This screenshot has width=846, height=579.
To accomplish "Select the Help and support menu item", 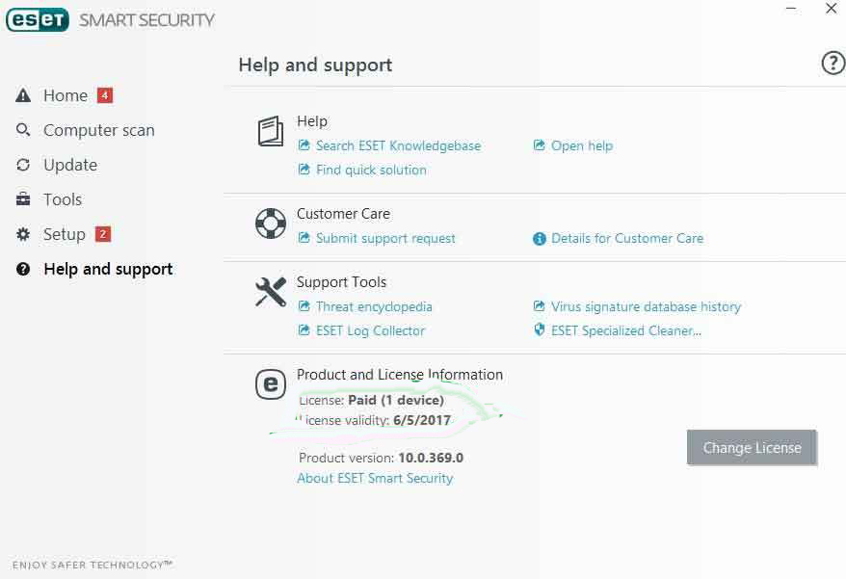I will pos(108,269).
